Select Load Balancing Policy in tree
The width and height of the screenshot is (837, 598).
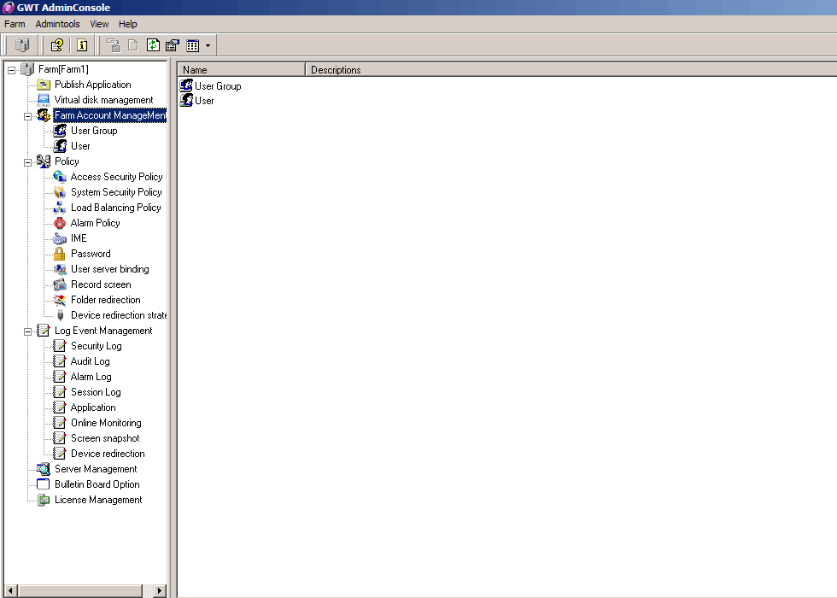115,208
